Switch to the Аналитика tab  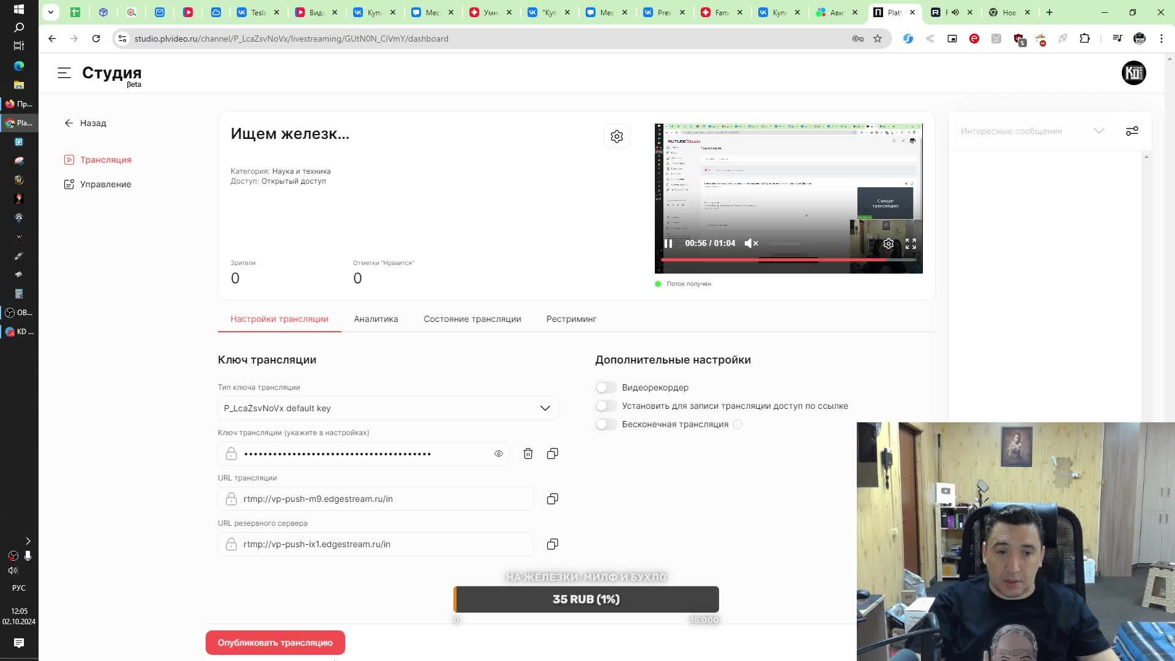pyautogui.click(x=376, y=319)
